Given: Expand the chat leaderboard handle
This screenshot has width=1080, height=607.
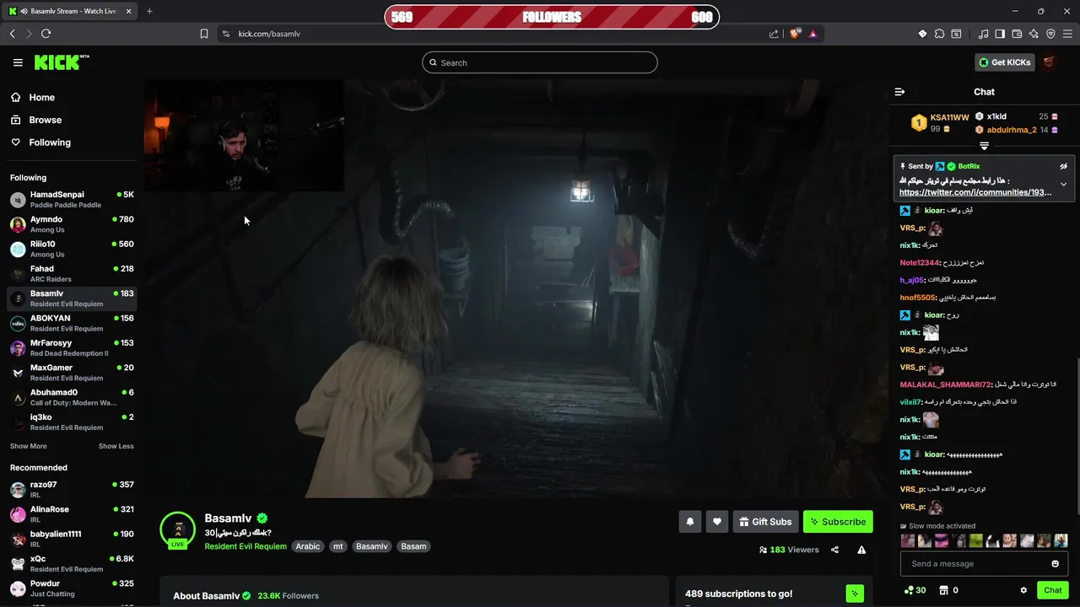Looking at the screenshot, I should point(984,146).
